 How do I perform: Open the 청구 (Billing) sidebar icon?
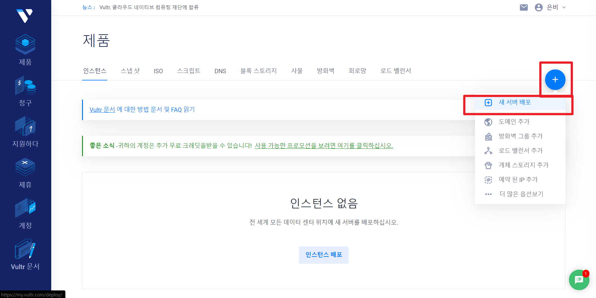25,85
